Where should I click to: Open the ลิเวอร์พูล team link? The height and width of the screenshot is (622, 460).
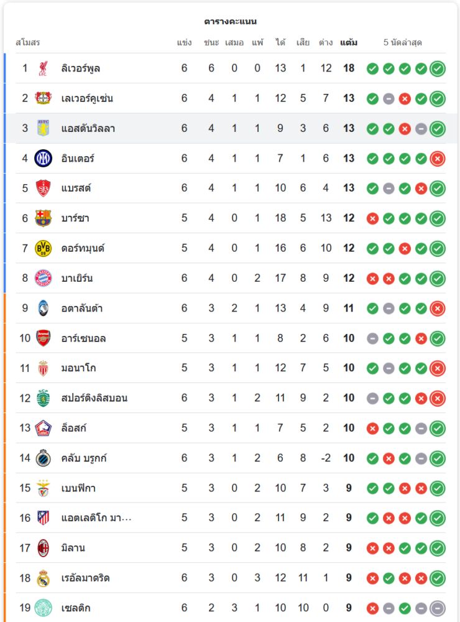click(81, 68)
